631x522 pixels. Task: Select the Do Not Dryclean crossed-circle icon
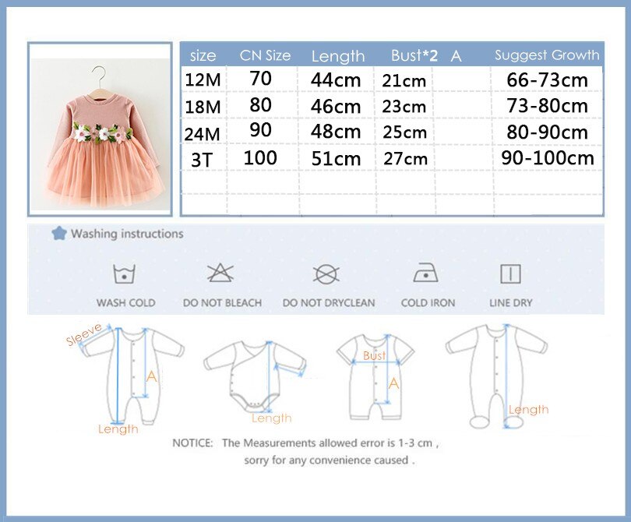(x=328, y=274)
